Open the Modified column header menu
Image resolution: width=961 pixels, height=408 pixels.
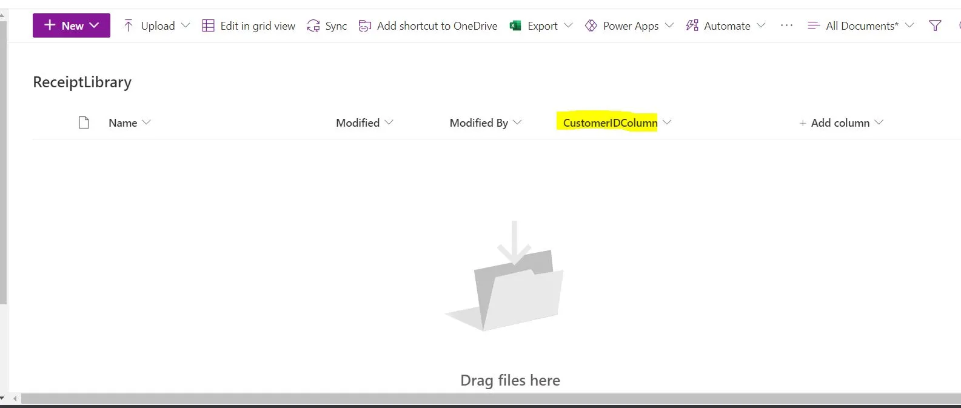[x=364, y=122]
